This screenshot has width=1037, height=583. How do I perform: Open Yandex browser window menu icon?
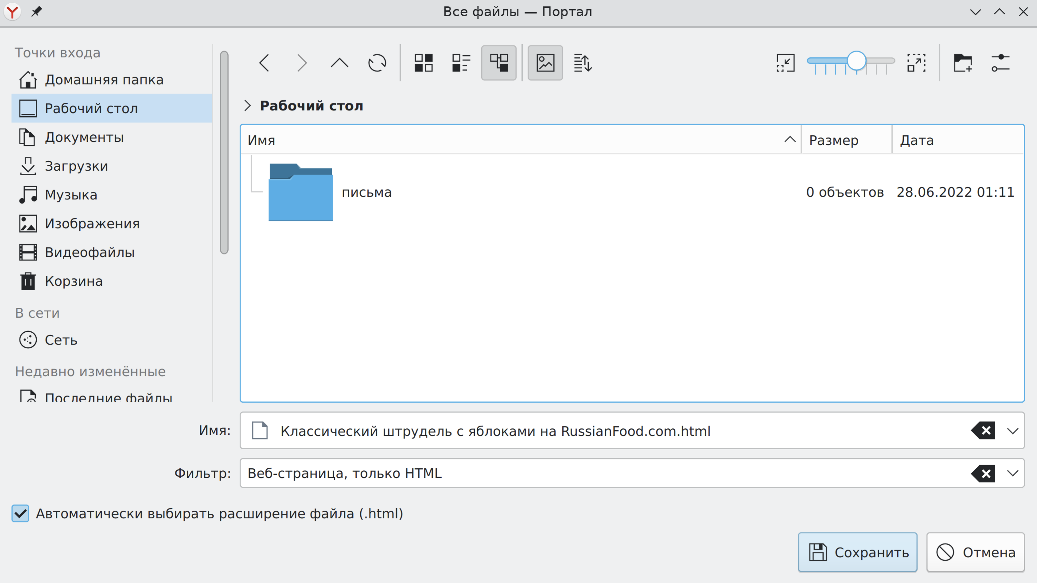click(12, 12)
